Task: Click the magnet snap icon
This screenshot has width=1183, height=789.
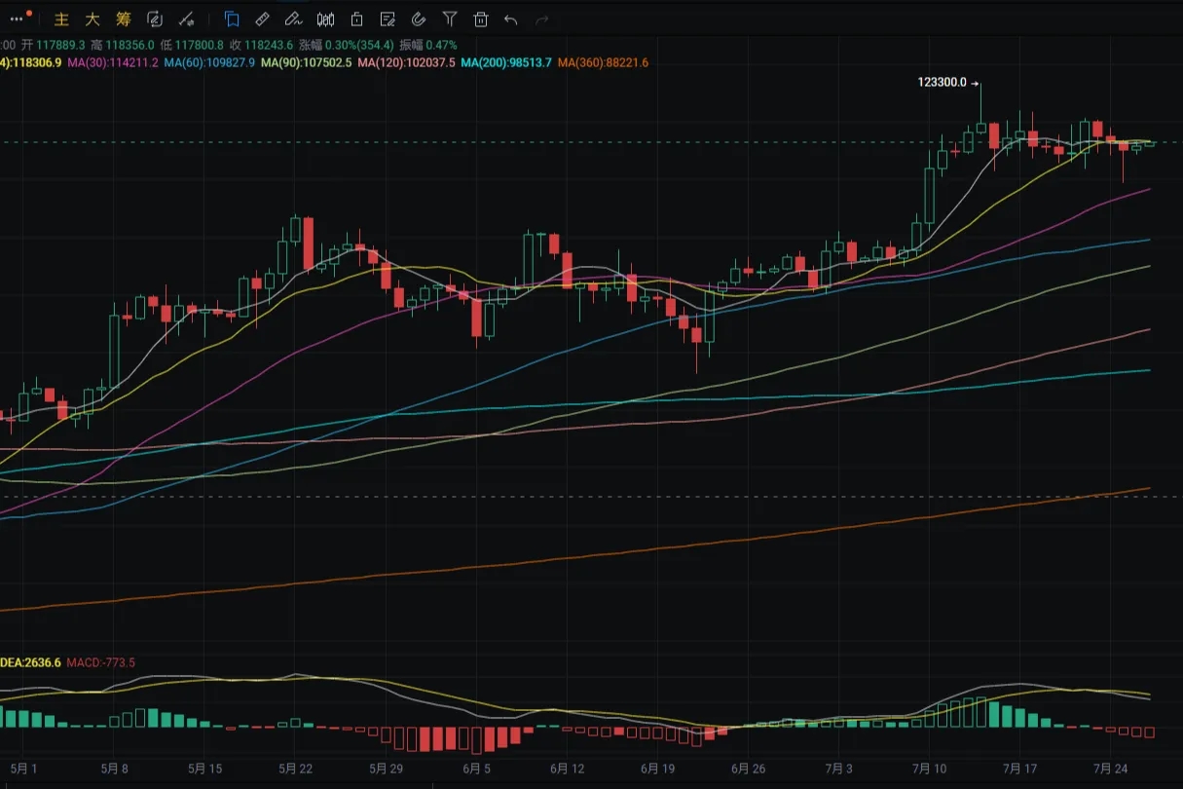Action: tap(419, 19)
